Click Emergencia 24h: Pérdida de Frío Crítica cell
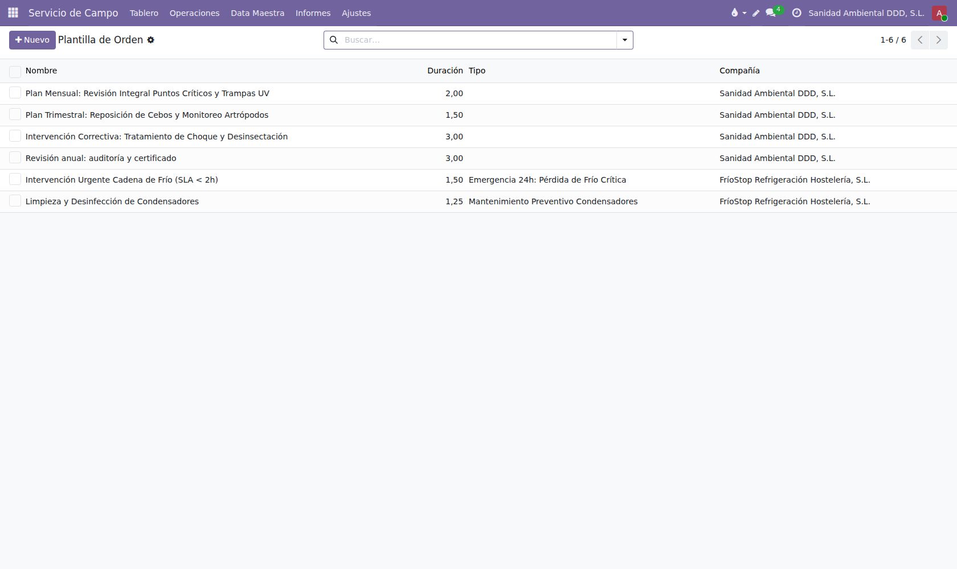Screen dimensions: 957x569 (x=547, y=180)
